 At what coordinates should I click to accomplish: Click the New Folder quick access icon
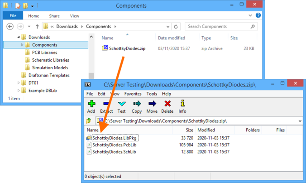pos(25,6)
